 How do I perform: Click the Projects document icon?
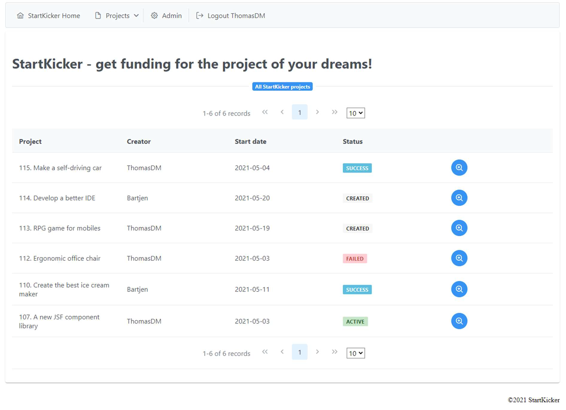tap(98, 16)
